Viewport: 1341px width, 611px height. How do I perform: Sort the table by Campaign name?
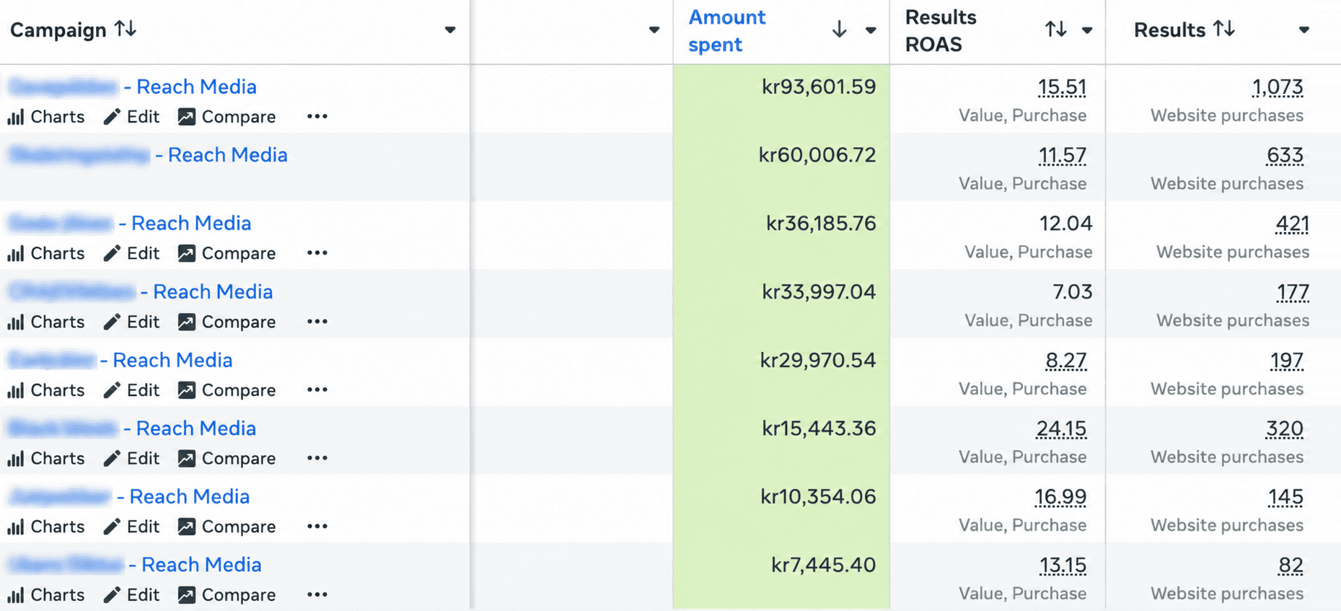[x=126, y=30]
